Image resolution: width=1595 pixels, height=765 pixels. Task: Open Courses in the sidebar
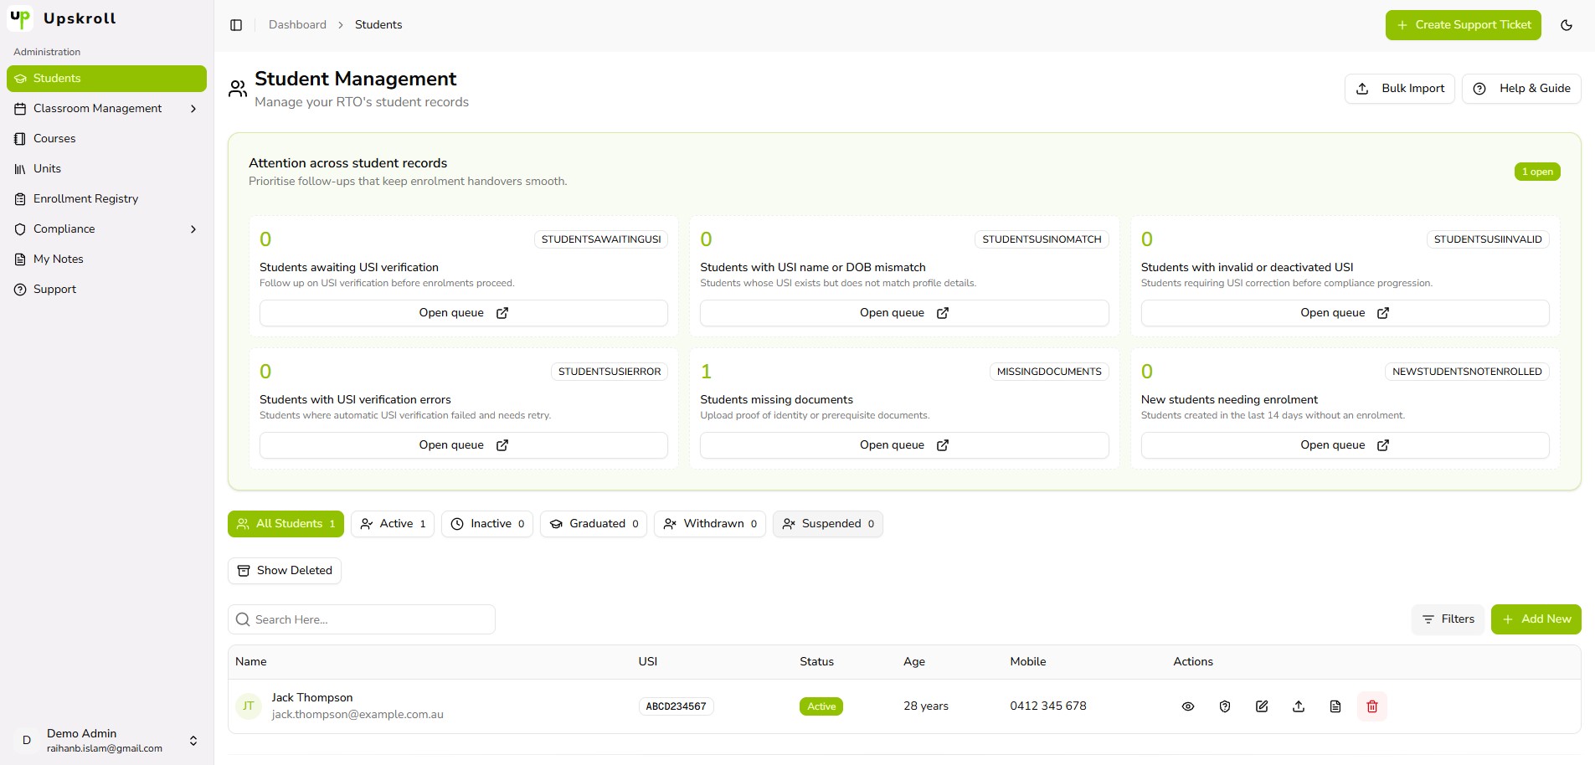[106, 139]
